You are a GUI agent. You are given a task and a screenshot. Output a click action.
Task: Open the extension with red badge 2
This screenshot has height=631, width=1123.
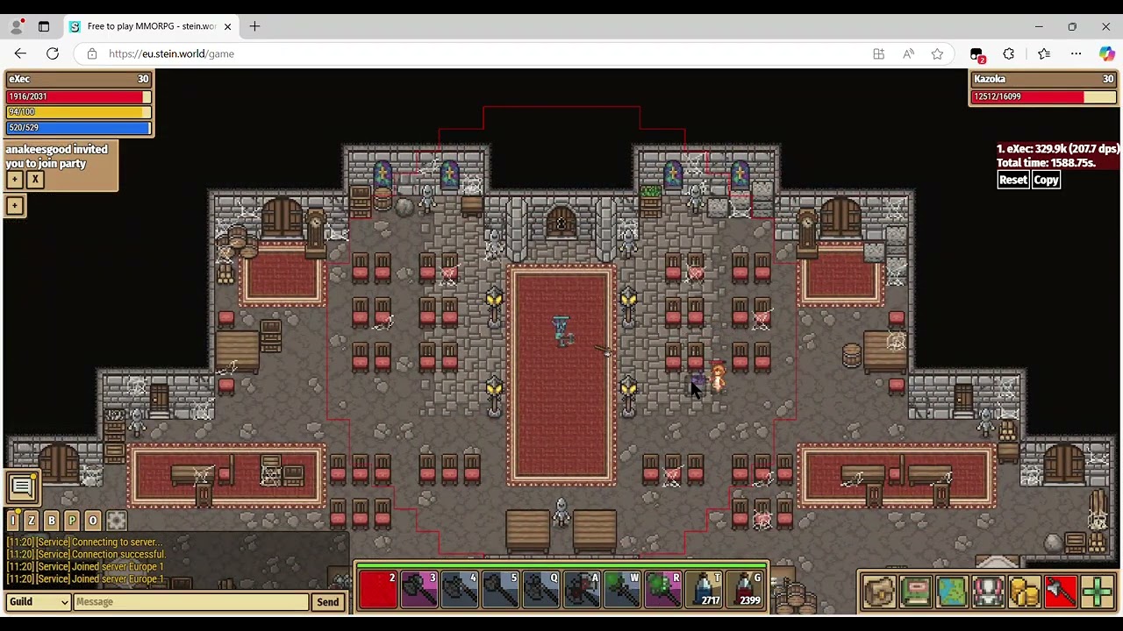tap(977, 54)
